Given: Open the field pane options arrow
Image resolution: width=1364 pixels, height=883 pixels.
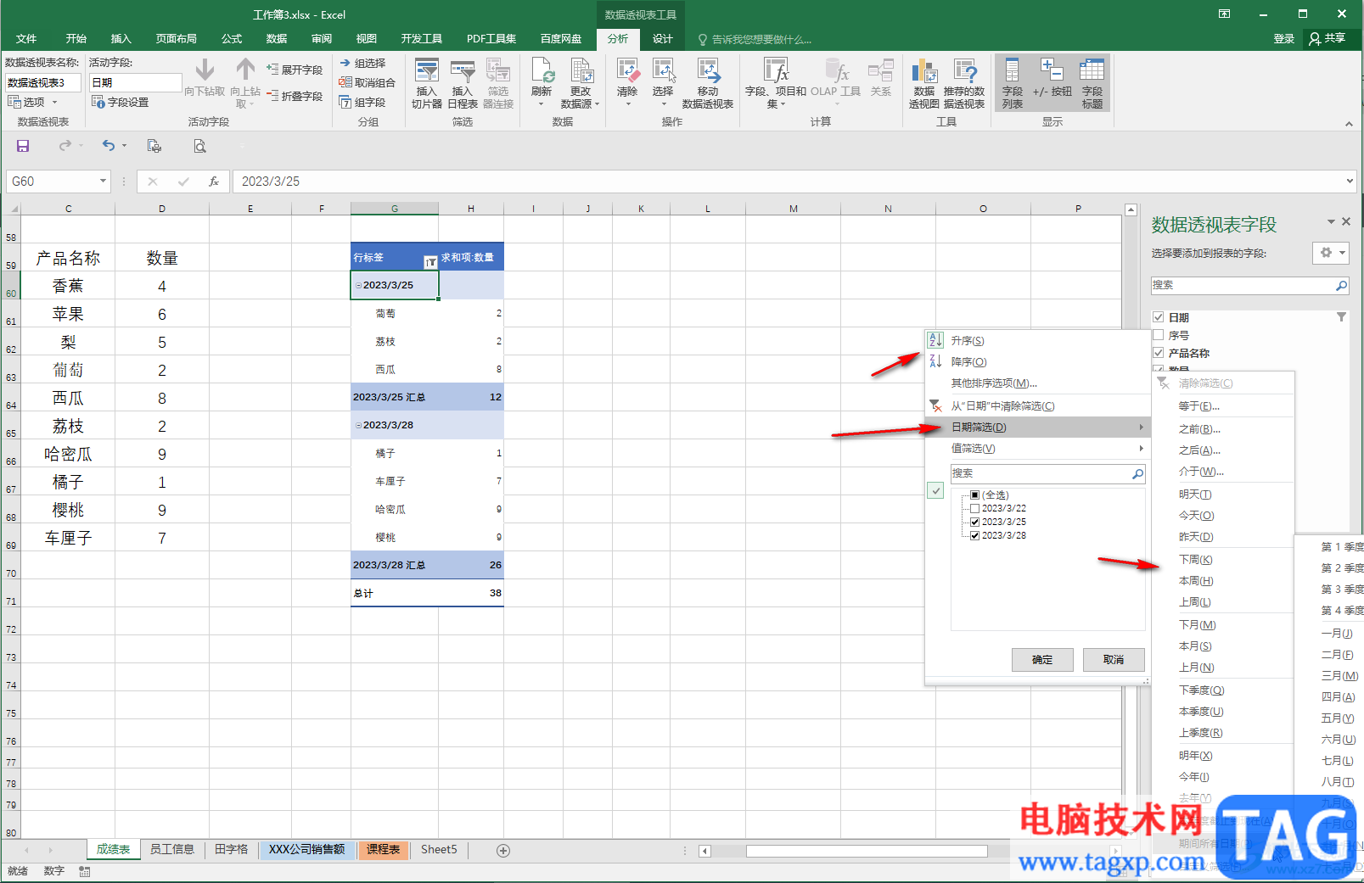Looking at the screenshot, I should (x=1331, y=221).
